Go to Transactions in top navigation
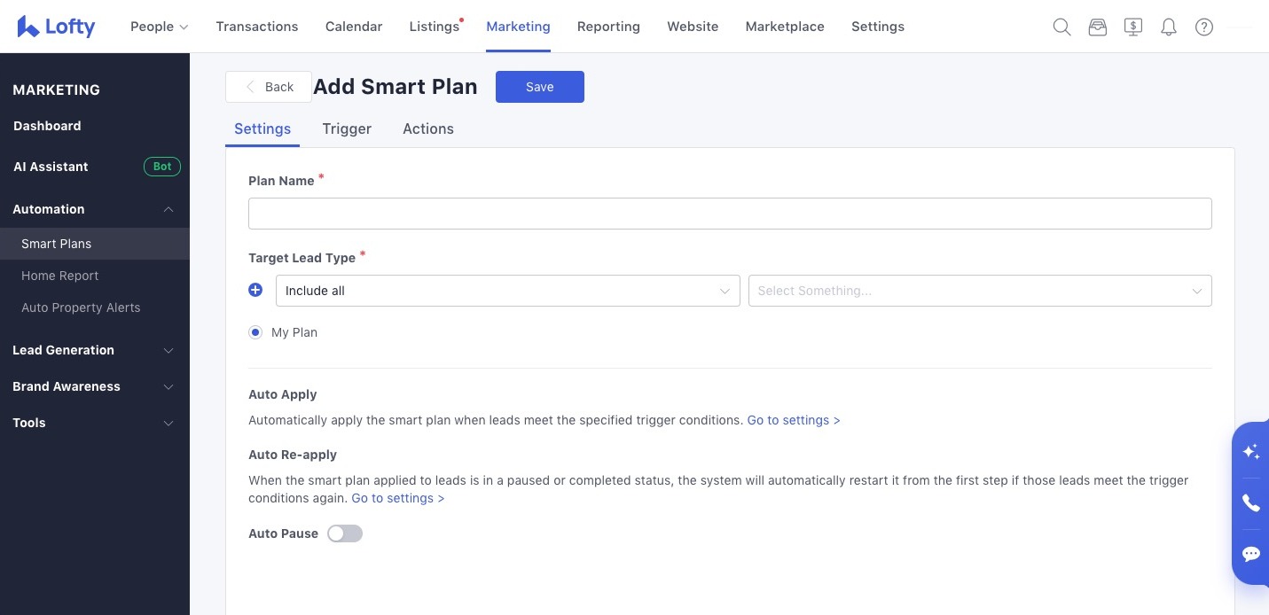 257,27
